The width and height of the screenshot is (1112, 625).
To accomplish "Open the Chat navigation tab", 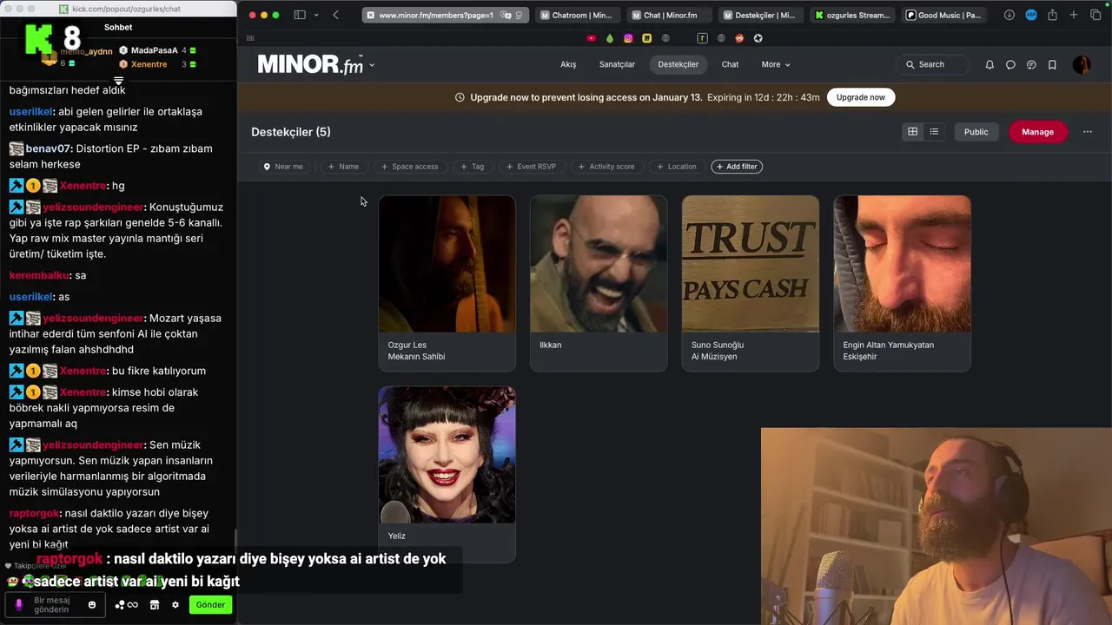I will [x=730, y=64].
